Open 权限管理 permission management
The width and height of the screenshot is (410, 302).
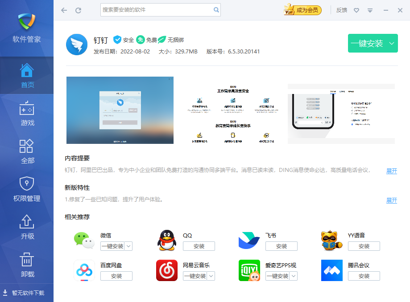[27, 189]
